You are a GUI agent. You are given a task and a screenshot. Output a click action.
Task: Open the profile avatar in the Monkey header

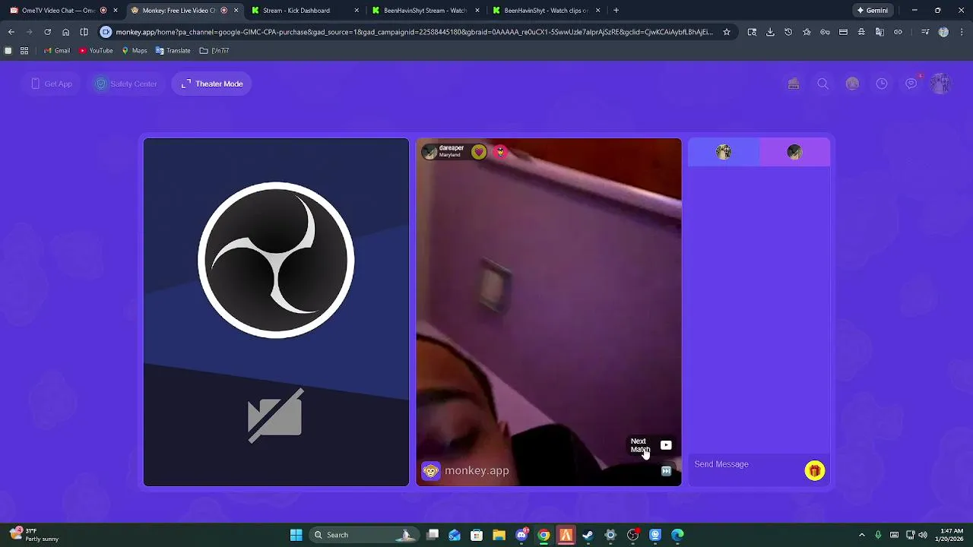pos(941,84)
